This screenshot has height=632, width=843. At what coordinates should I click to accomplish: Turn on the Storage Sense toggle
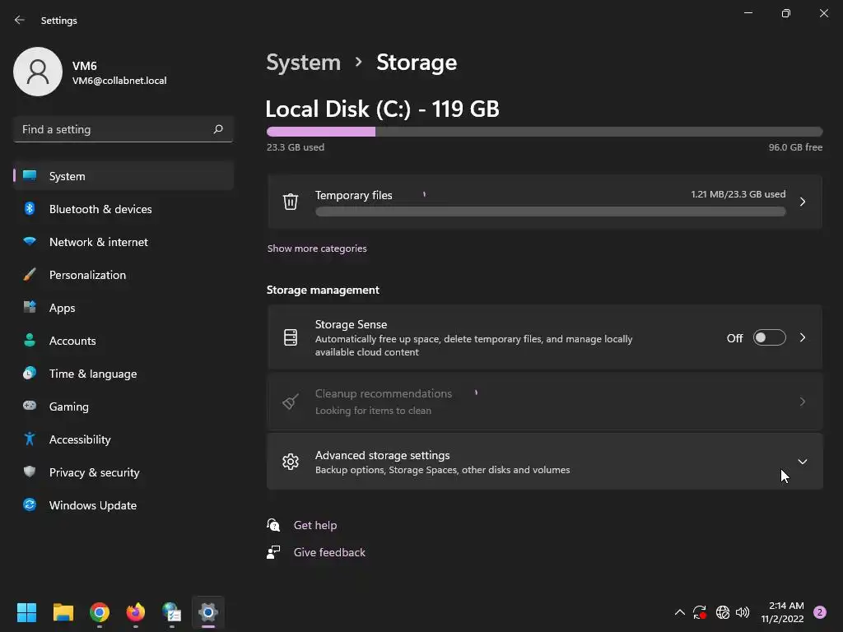pyautogui.click(x=769, y=337)
